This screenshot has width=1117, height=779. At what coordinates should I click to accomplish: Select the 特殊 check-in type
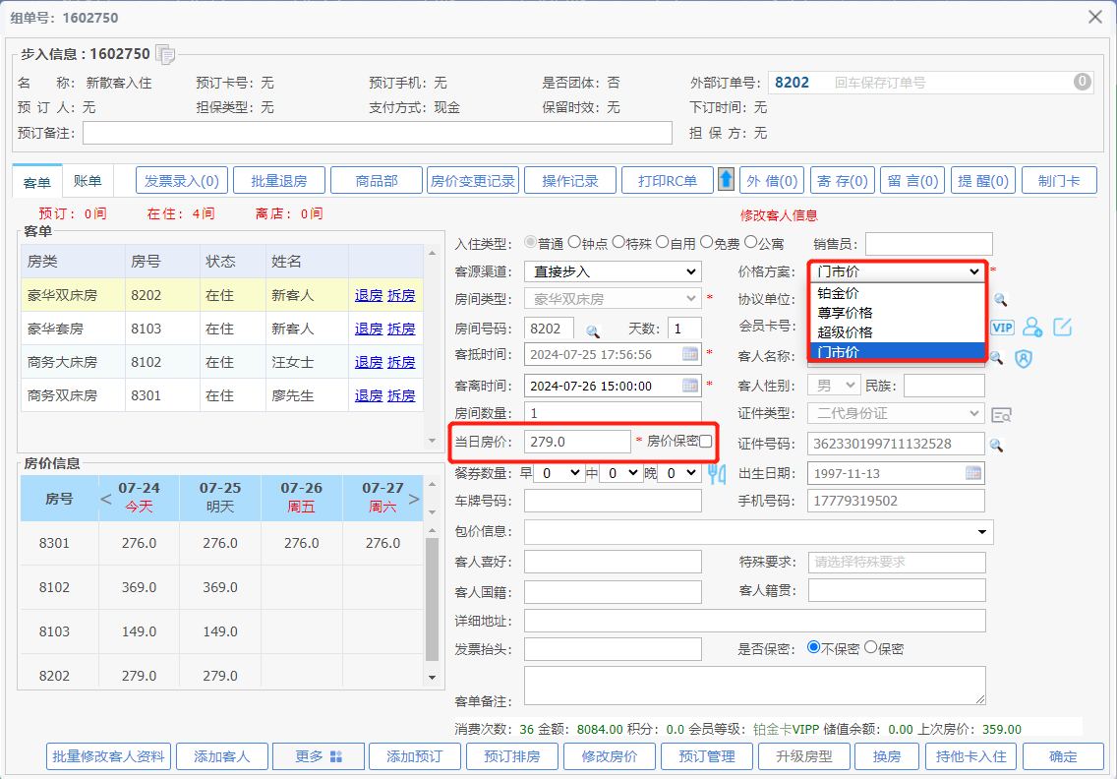pos(618,242)
